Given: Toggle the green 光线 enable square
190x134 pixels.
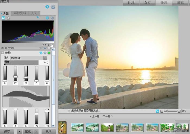Looking at the screenshot, I should [49, 53].
